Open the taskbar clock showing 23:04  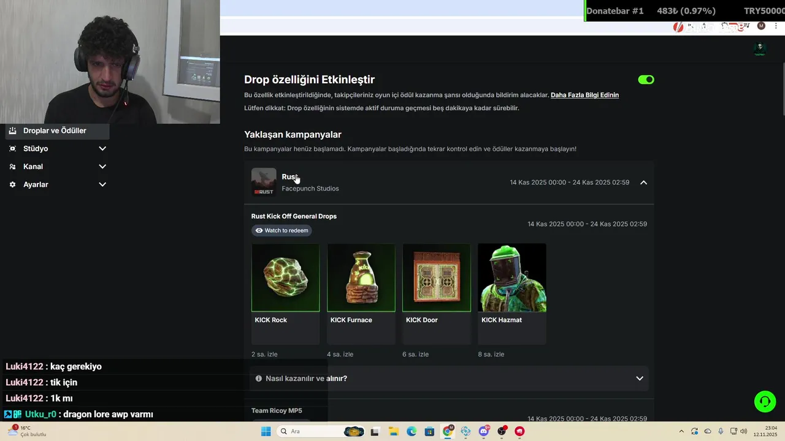(x=765, y=431)
